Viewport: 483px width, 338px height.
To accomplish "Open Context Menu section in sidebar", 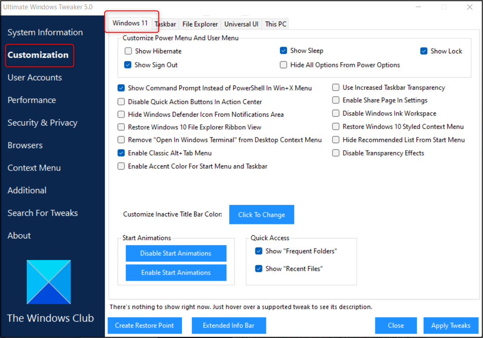I will [34, 168].
